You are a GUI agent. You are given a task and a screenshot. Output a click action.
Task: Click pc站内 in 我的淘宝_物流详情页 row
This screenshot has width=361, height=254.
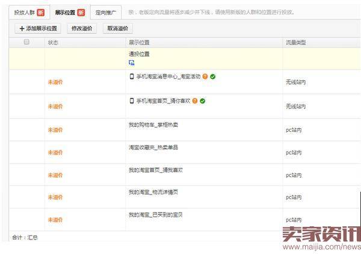[294, 197]
